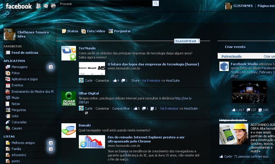Click likes thumbs-up count on Olhar Digital post
275x164 pixels.
tap(136, 108)
